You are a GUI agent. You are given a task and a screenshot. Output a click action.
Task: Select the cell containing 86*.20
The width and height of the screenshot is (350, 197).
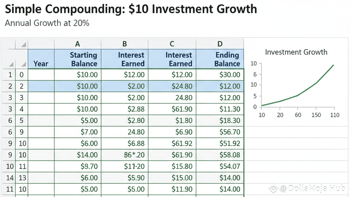pos(125,155)
